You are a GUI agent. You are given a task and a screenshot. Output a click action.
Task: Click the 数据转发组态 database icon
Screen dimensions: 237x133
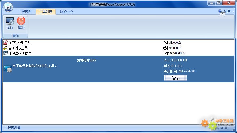[x=8, y=69]
